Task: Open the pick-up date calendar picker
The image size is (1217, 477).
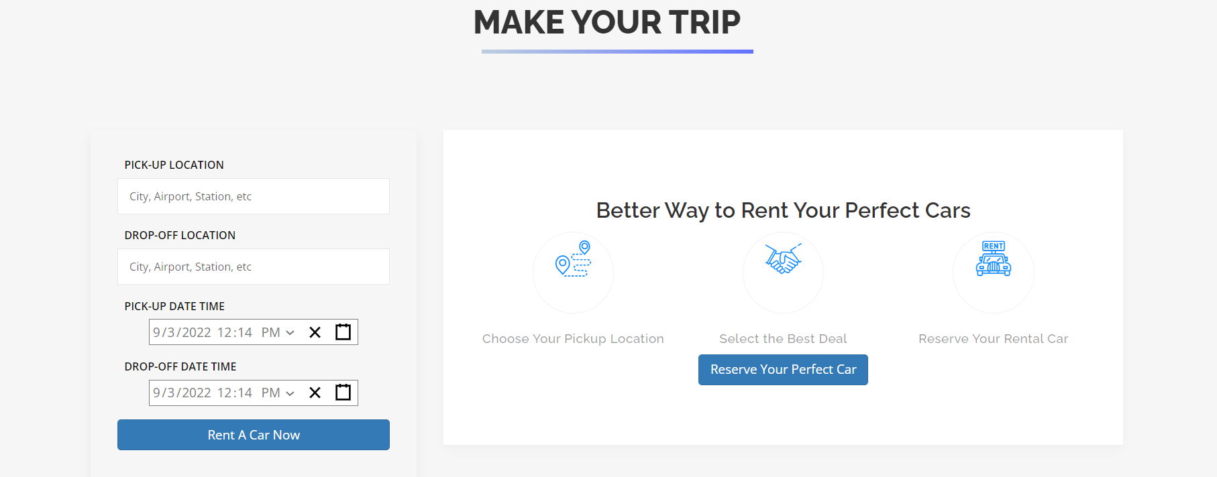Action: (x=343, y=332)
